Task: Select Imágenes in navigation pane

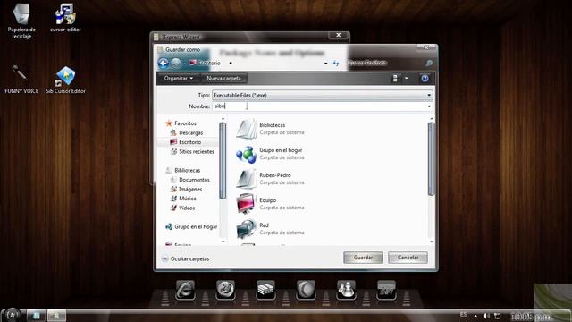Action: tap(190, 189)
